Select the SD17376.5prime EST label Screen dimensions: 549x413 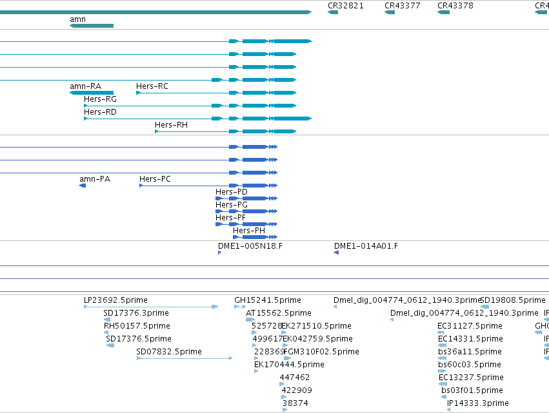coord(139,339)
